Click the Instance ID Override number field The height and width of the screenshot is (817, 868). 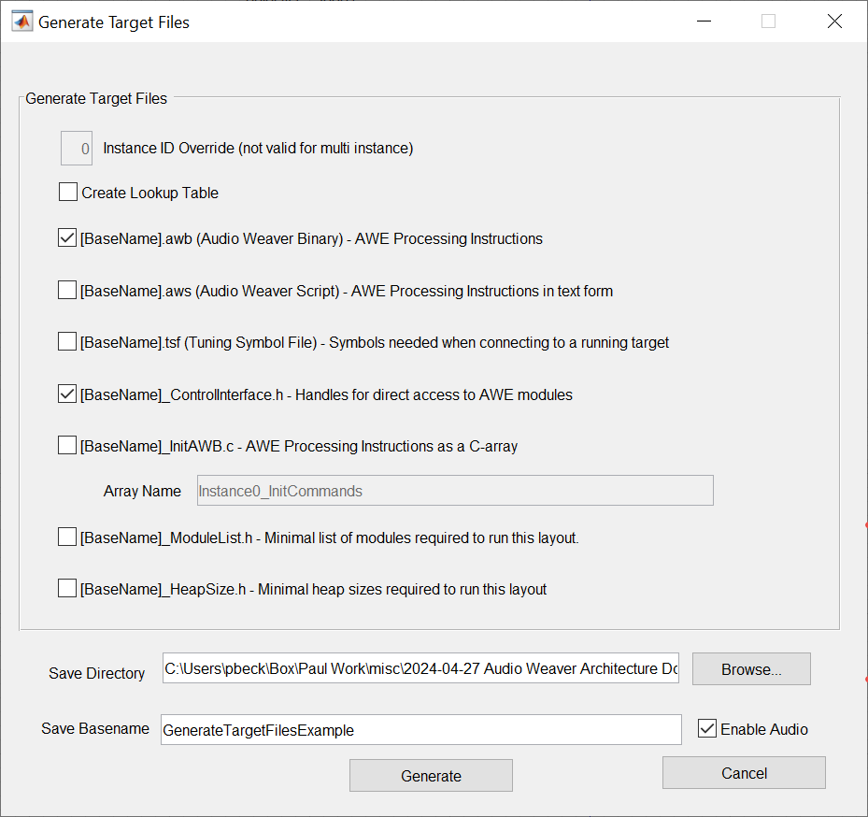click(77, 149)
